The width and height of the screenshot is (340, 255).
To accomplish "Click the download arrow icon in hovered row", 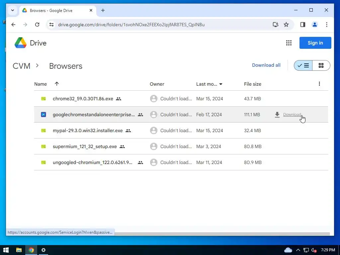I will (x=277, y=115).
